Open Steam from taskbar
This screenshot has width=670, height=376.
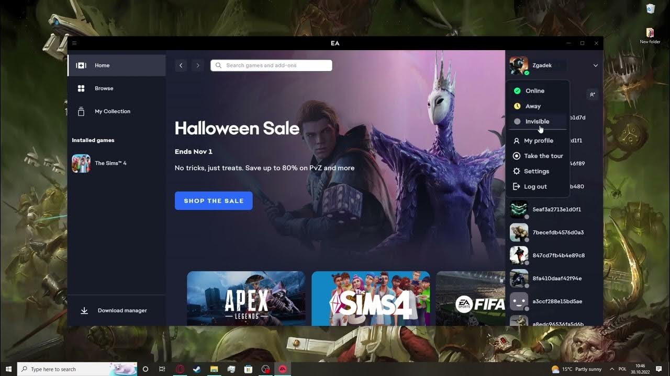pos(197,369)
